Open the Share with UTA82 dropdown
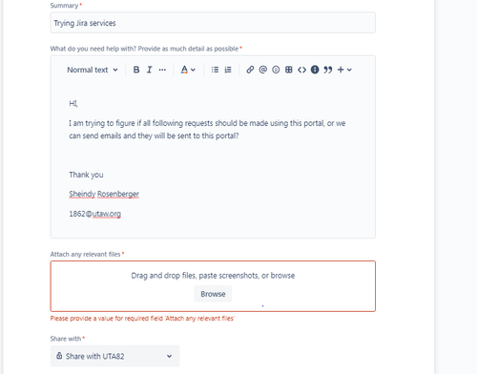Screen dimensions: 477x374 pos(114,356)
